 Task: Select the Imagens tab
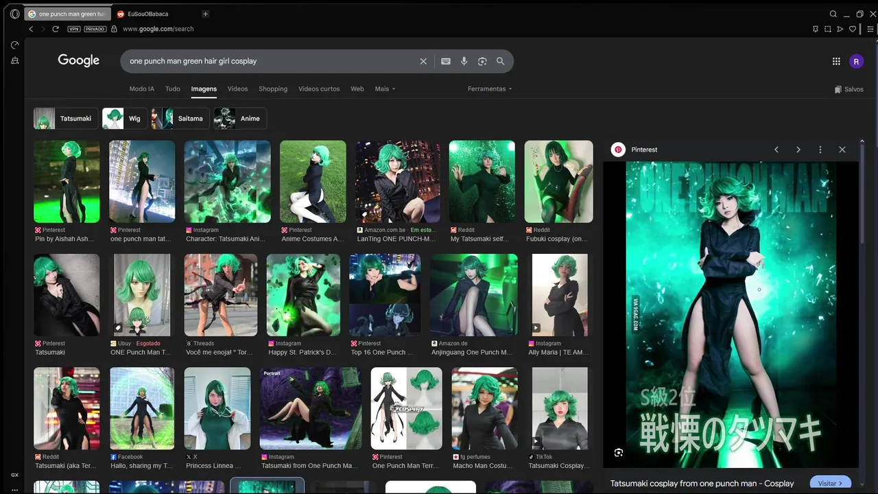(x=204, y=89)
